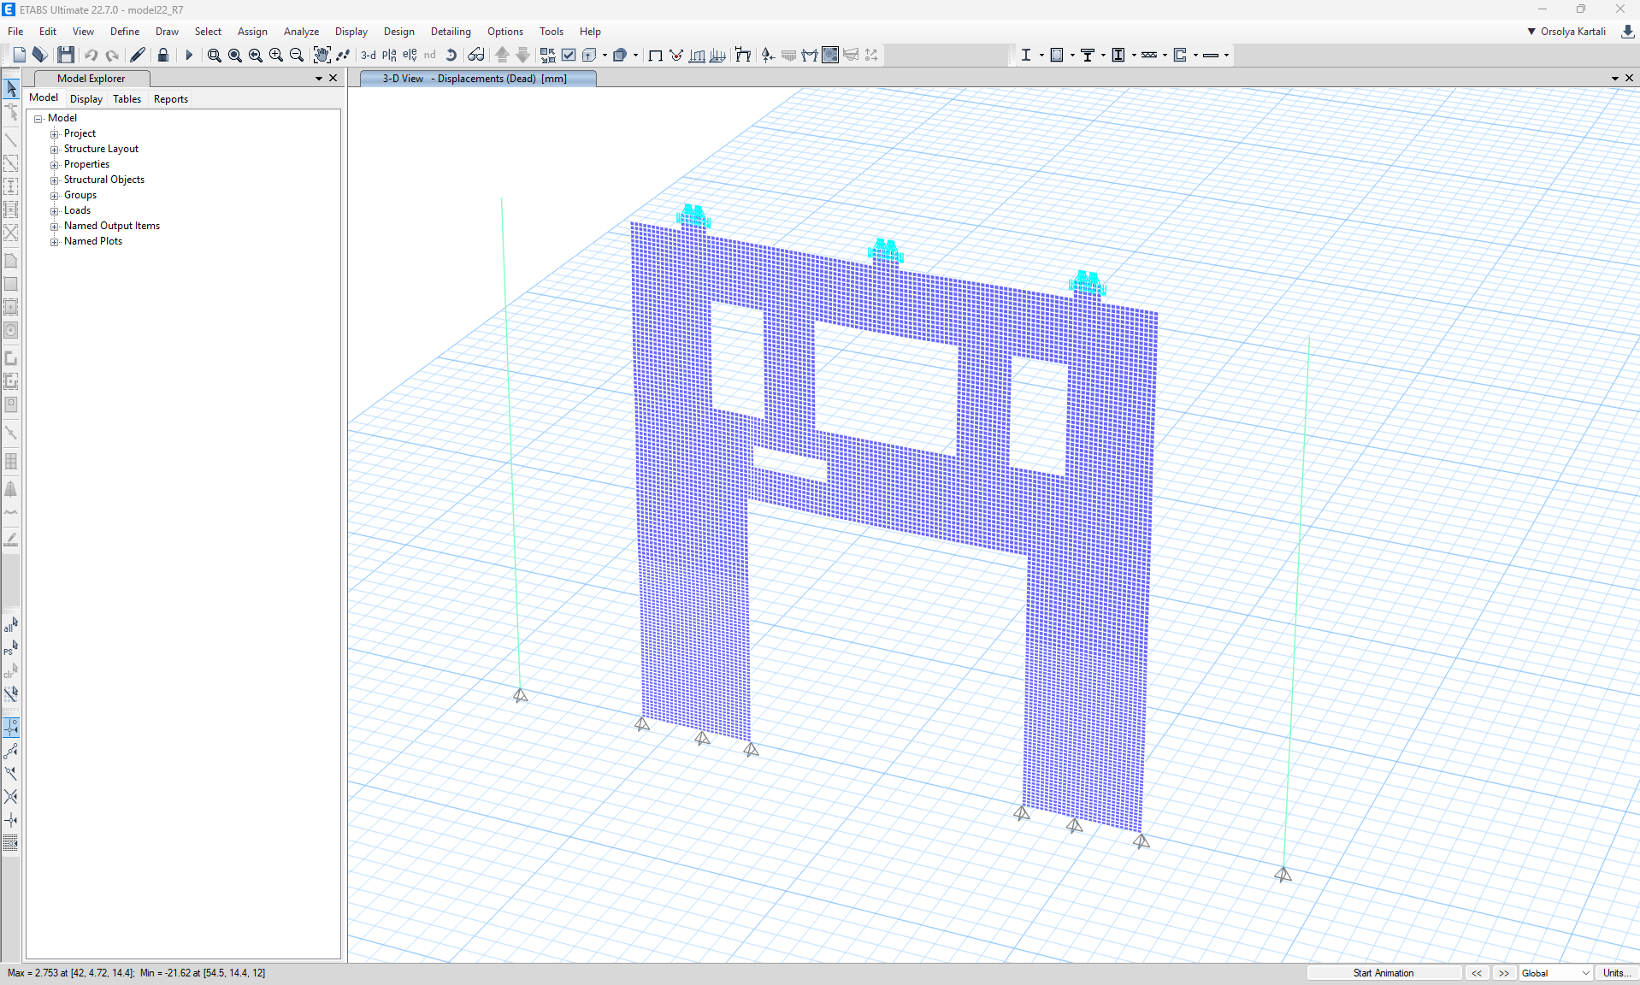
Task: Switch to the 3-d view
Action: pos(369,55)
